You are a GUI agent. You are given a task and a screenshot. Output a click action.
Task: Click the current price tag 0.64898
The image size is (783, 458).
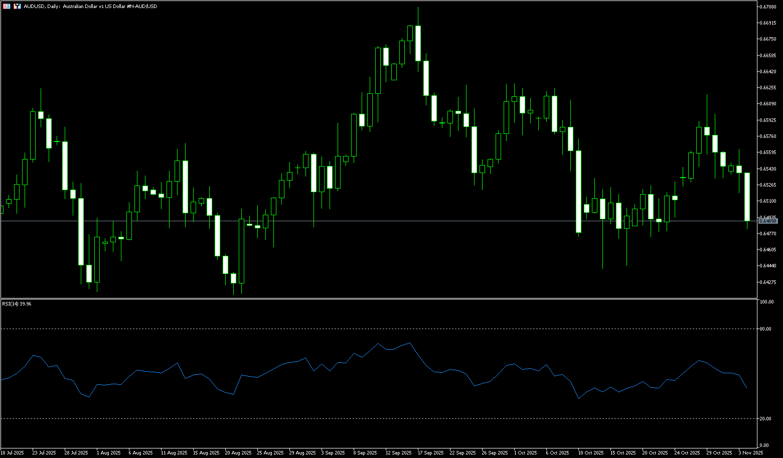tap(767, 221)
